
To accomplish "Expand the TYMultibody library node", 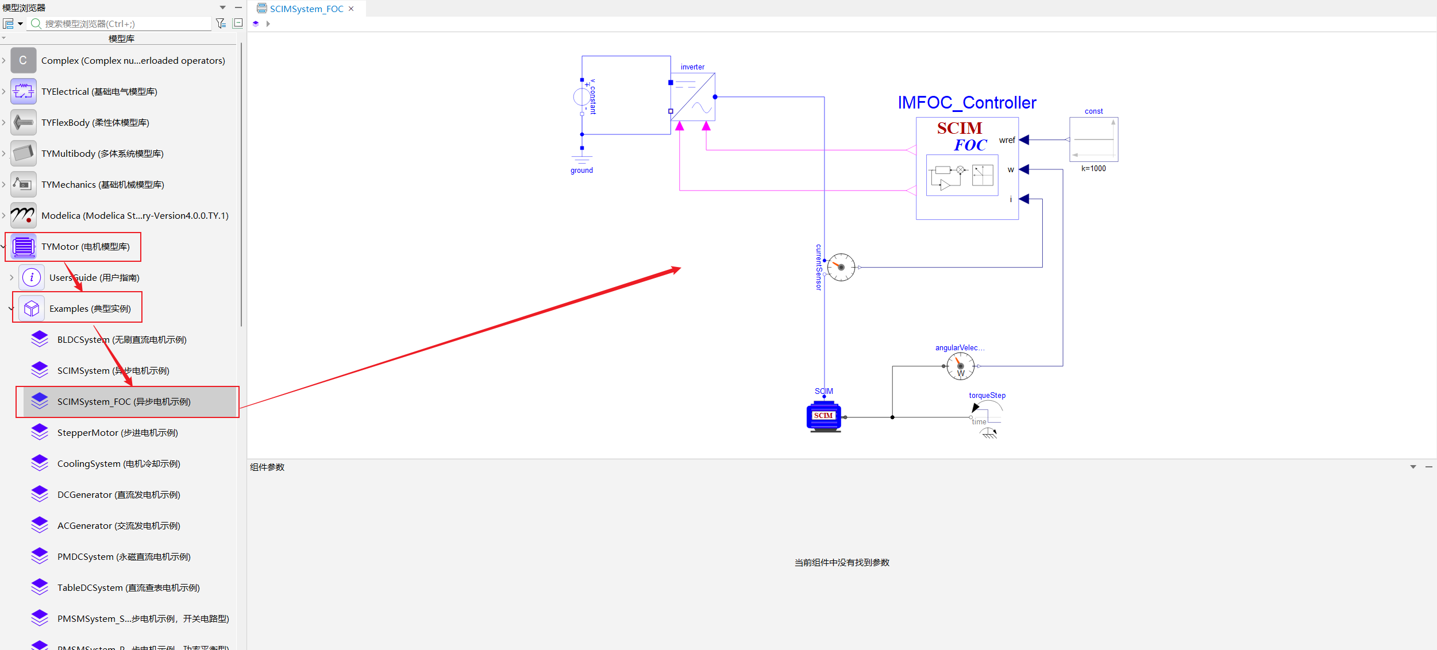I will [x=4, y=153].
